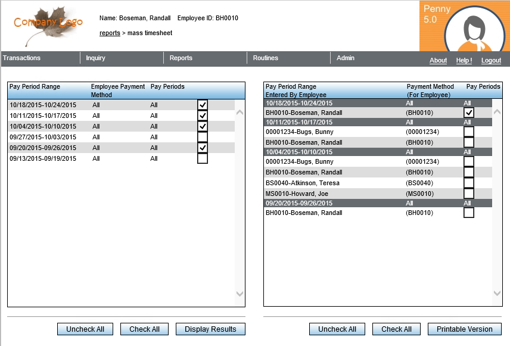
Task: Open the Routines menu
Action: click(x=265, y=58)
